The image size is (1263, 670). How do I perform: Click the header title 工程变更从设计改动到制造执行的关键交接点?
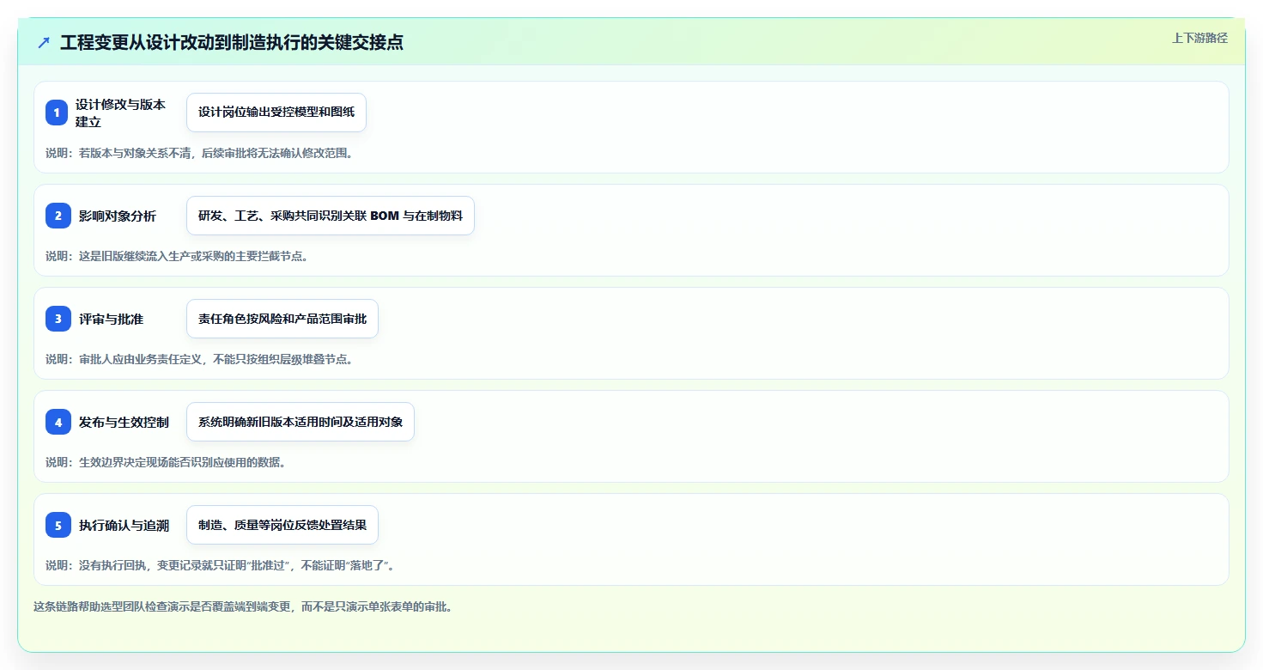(x=232, y=42)
